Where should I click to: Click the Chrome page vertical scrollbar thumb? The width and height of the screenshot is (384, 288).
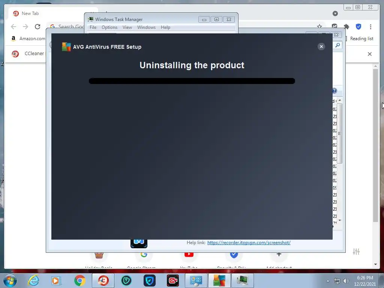375,145
